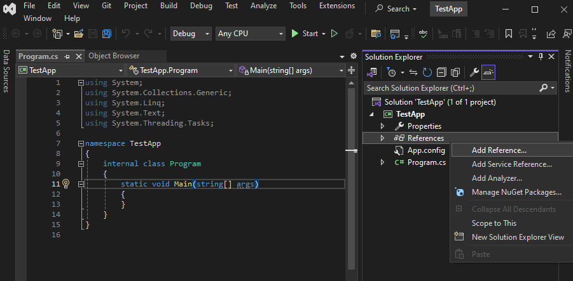This screenshot has width=573, height=281.
Task: Expand the Program.cs node arrow in tree
Action: 383,162
